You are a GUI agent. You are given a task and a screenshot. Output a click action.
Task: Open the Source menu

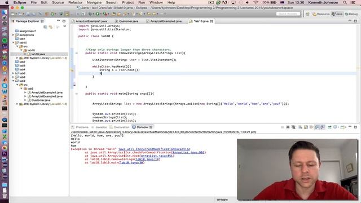[58, 2]
